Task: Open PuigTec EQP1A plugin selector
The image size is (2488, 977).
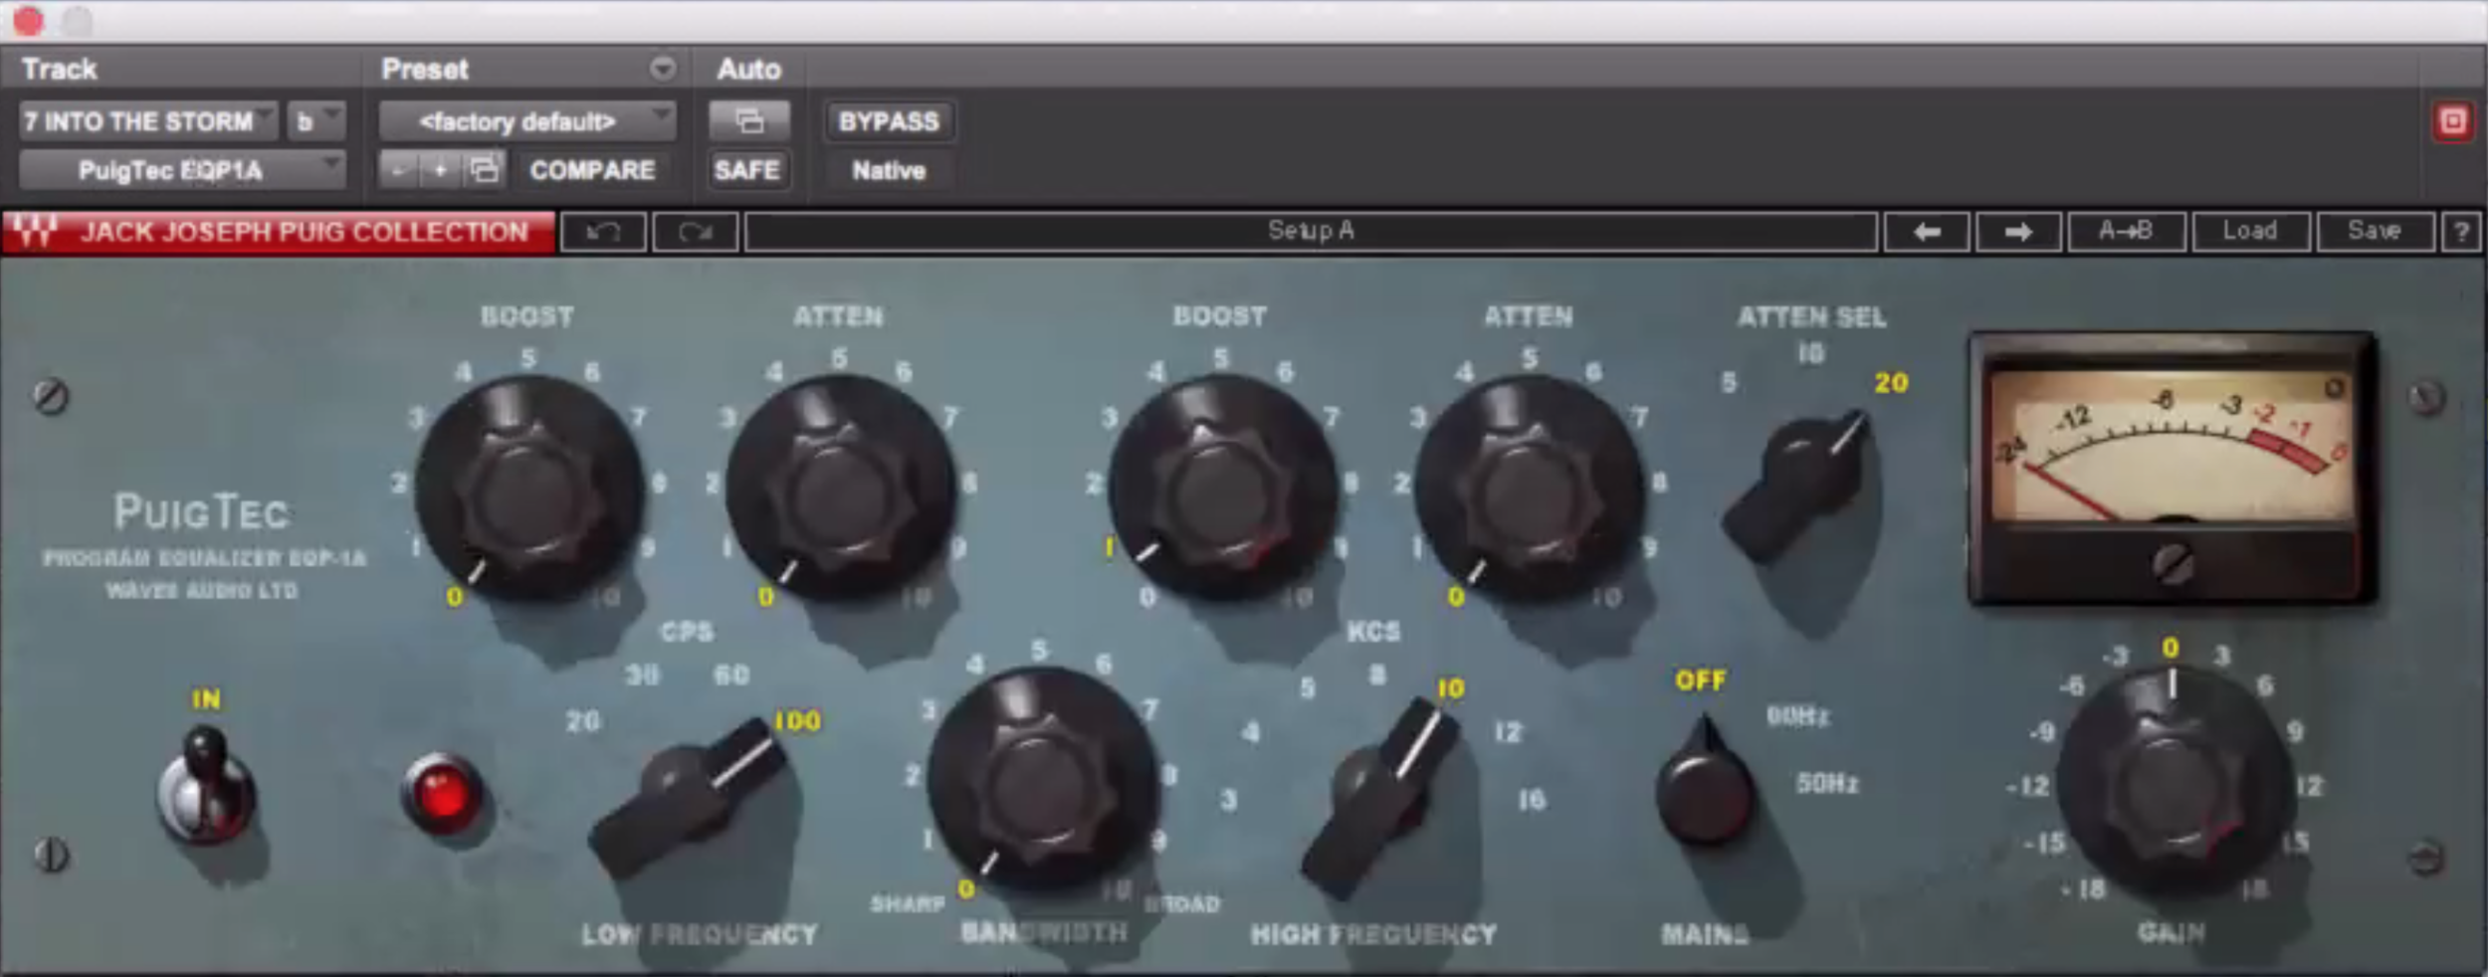Action: coord(182,170)
